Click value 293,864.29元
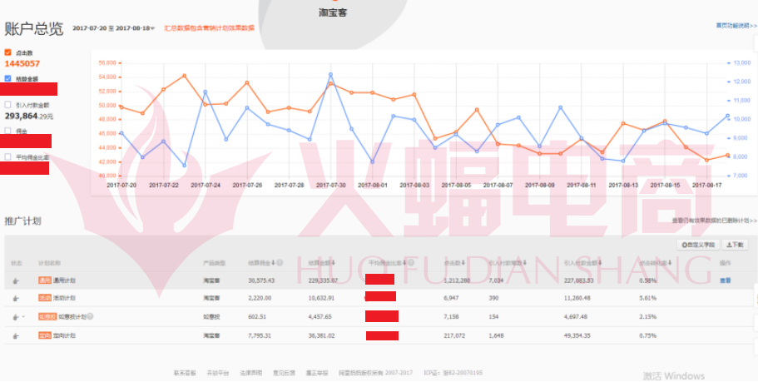The image size is (758, 382). pyautogui.click(x=29, y=116)
